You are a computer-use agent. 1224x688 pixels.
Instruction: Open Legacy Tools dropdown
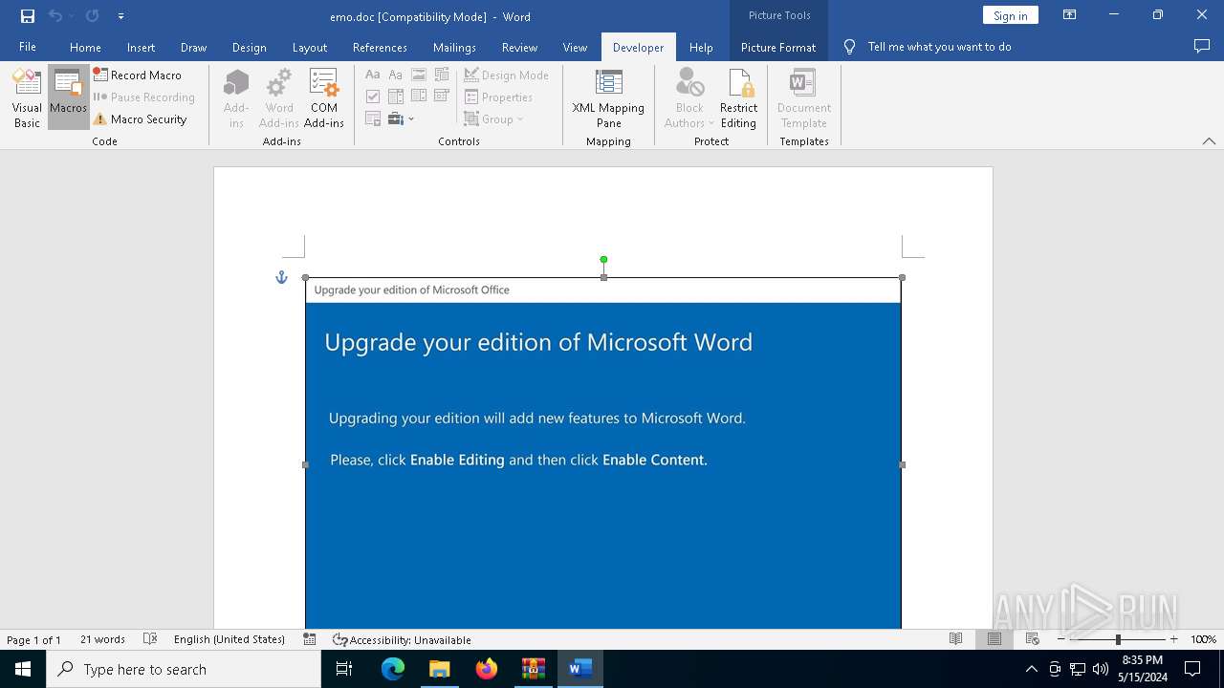coord(401,119)
